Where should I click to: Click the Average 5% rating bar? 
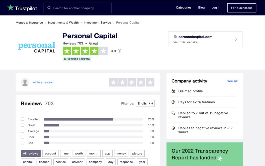point(93,131)
